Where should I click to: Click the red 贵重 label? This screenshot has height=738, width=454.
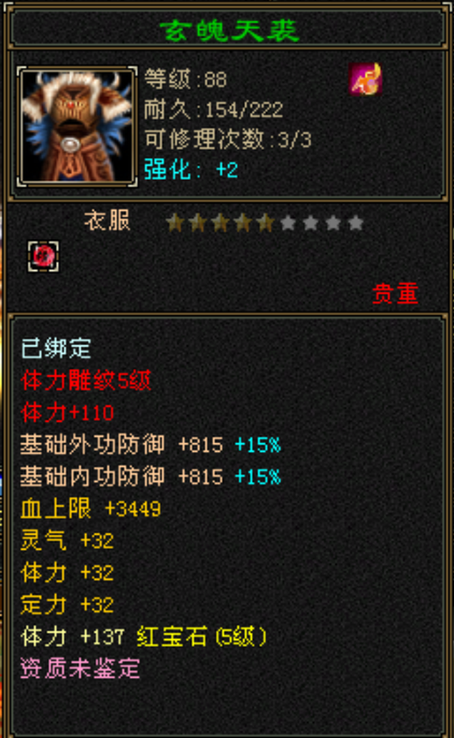click(395, 294)
